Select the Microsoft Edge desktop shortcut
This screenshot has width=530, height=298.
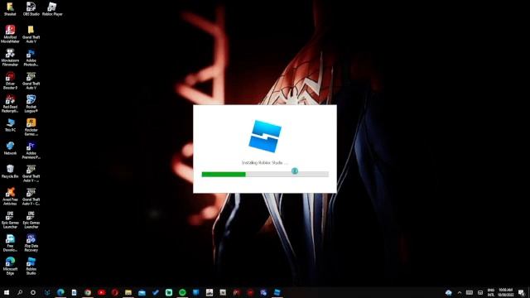(10, 267)
